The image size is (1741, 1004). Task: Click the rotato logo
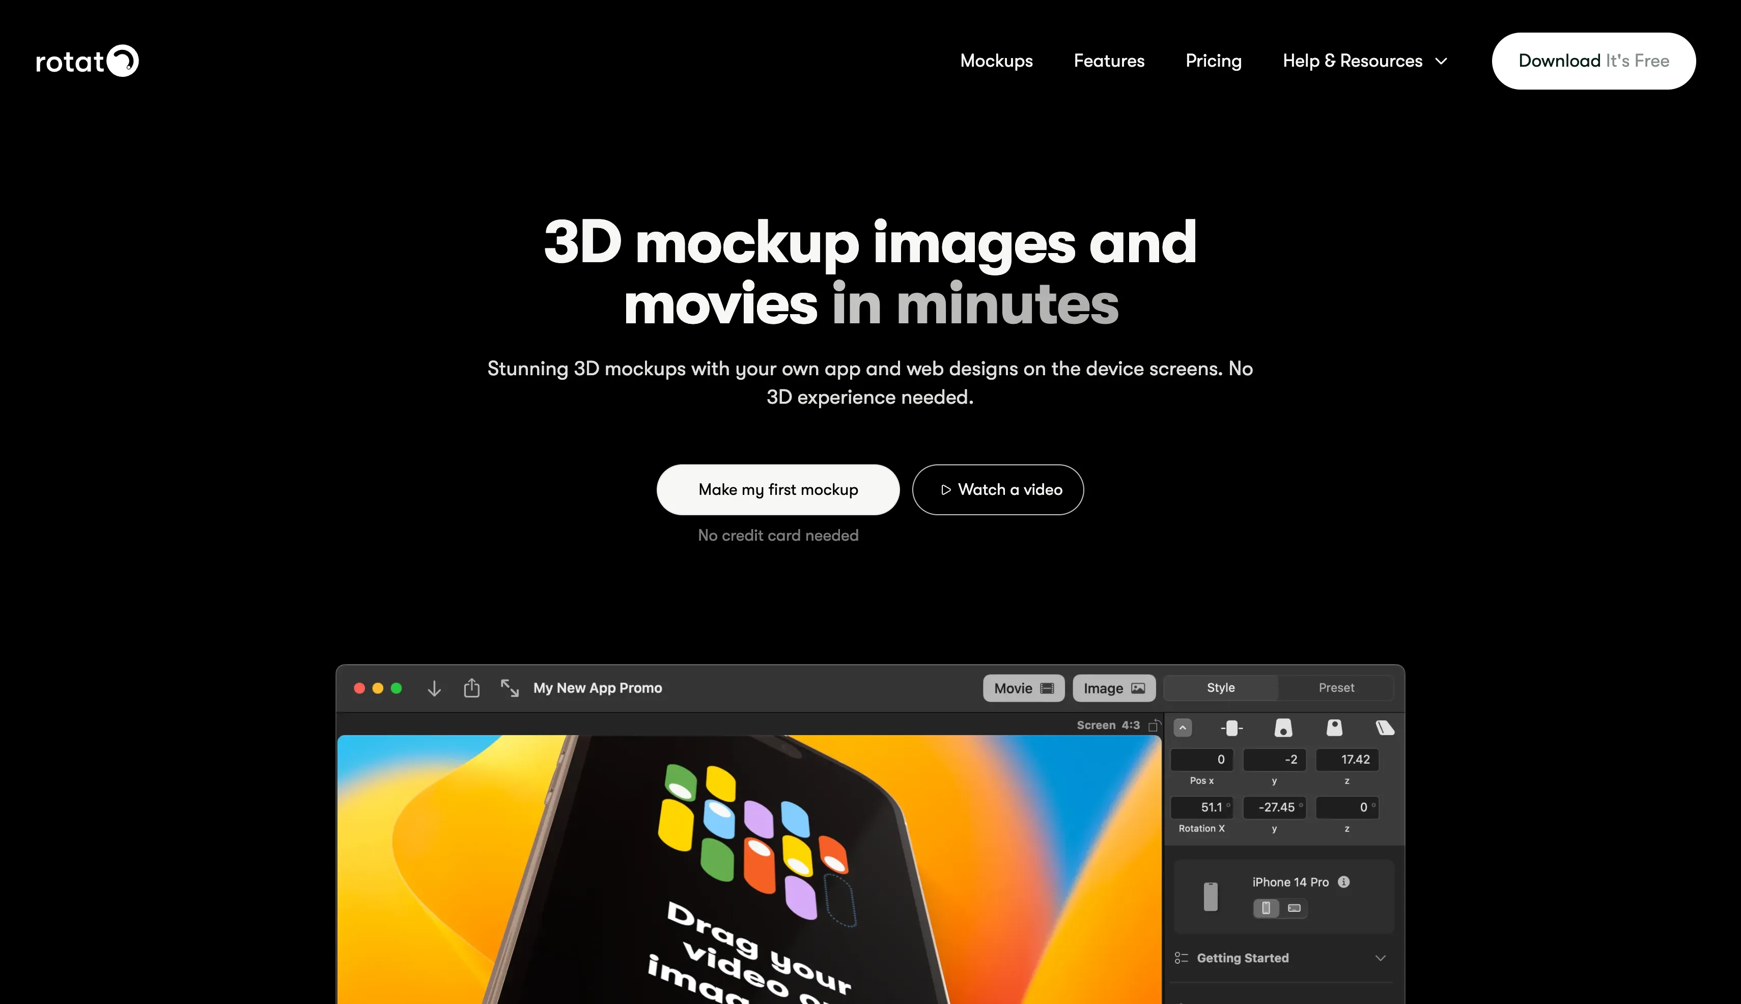[x=87, y=61]
